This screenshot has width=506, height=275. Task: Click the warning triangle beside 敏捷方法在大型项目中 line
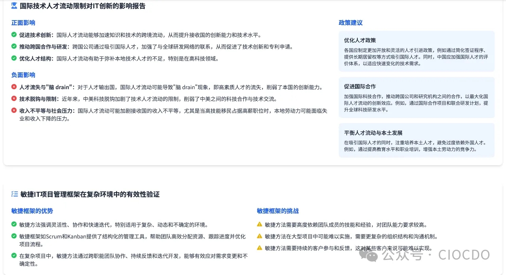pyautogui.click(x=260, y=236)
